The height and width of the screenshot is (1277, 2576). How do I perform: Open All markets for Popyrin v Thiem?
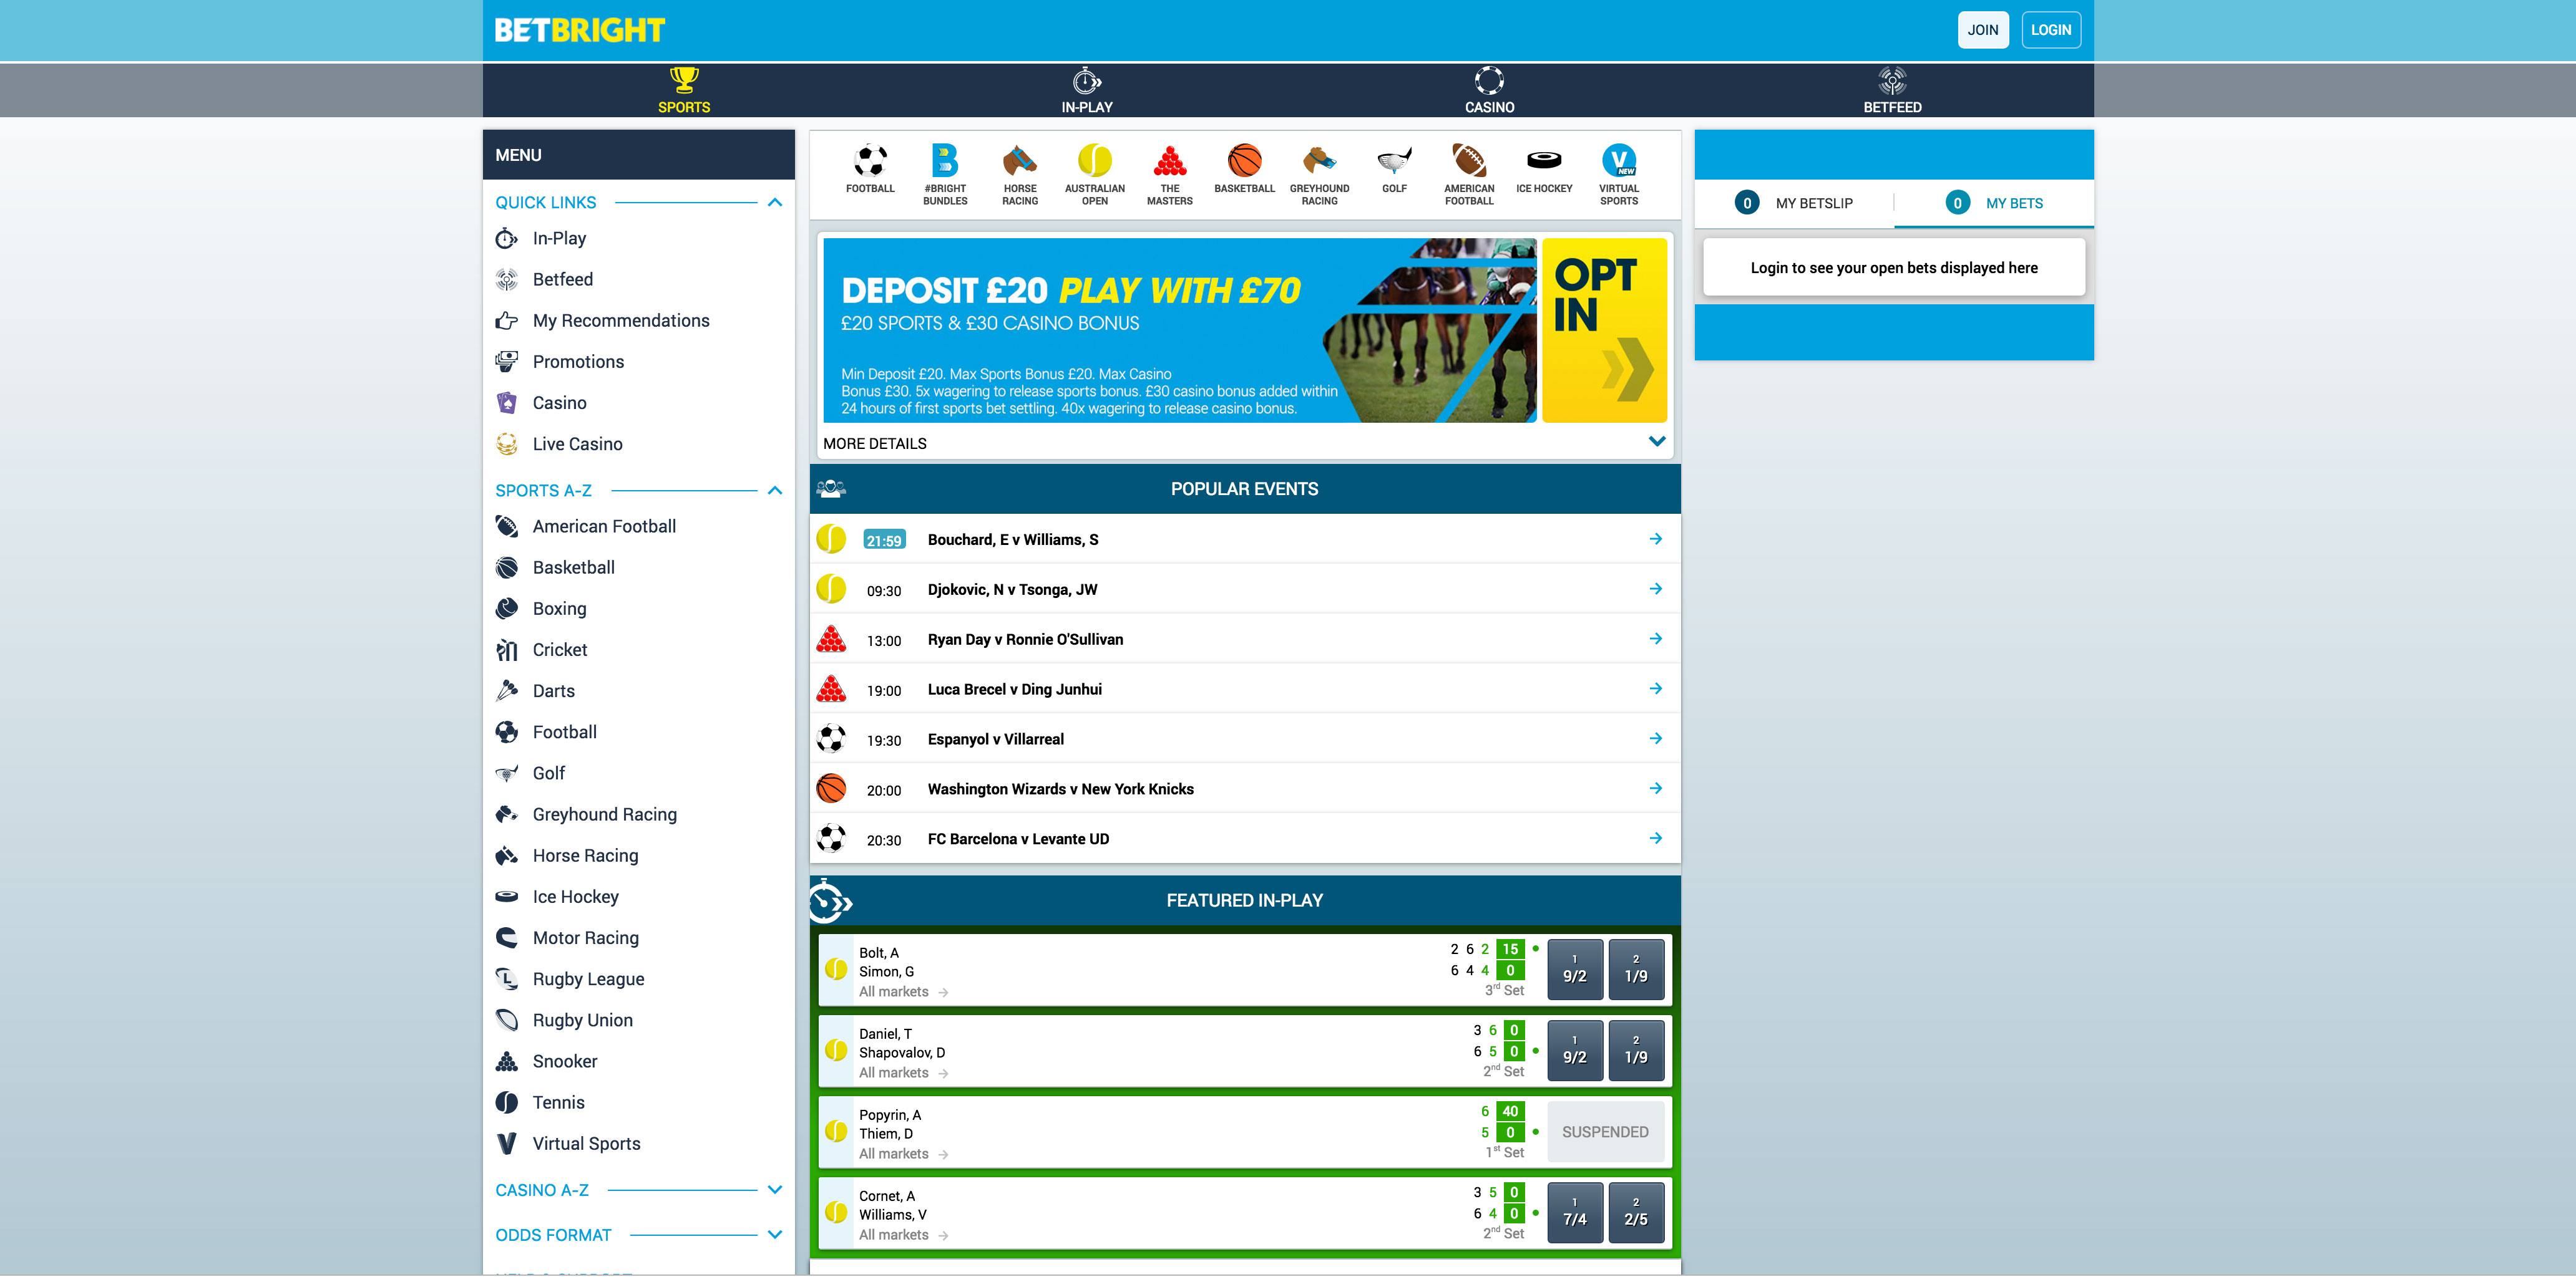pyautogui.click(x=903, y=1154)
